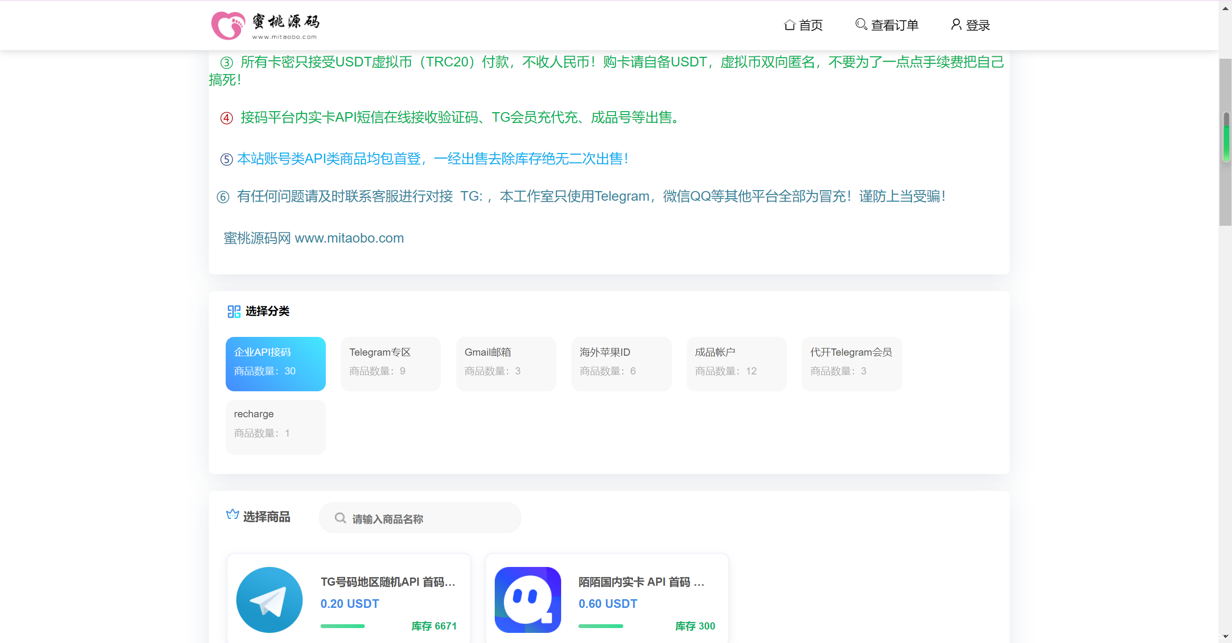Click the Momo blue app icon
This screenshot has height=643, width=1232.
(x=527, y=600)
